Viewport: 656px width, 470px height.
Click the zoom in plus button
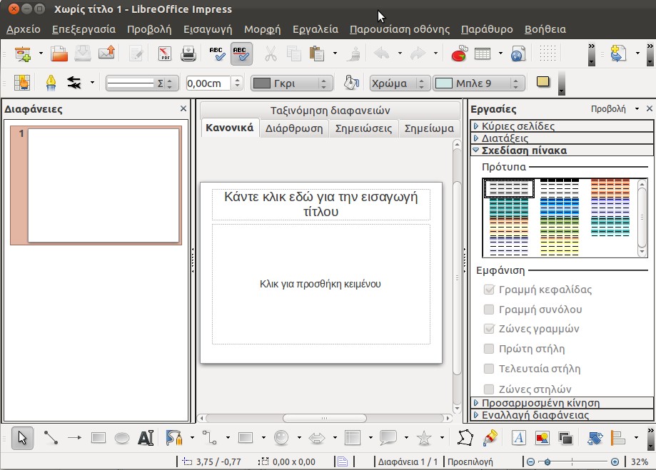click(x=615, y=461)
